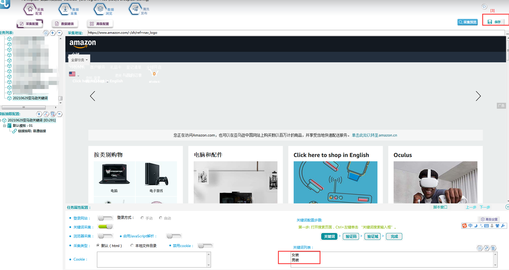
Task: Click the edit pencil icon above keyword list
Action: (x=487, y=248)
